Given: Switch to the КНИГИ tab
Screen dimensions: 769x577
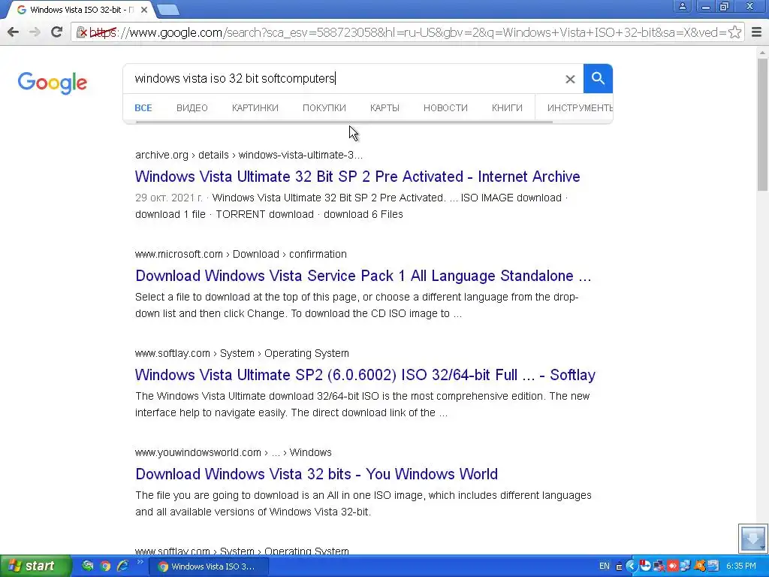Looking at the screenshot, I should click(507, 108).
